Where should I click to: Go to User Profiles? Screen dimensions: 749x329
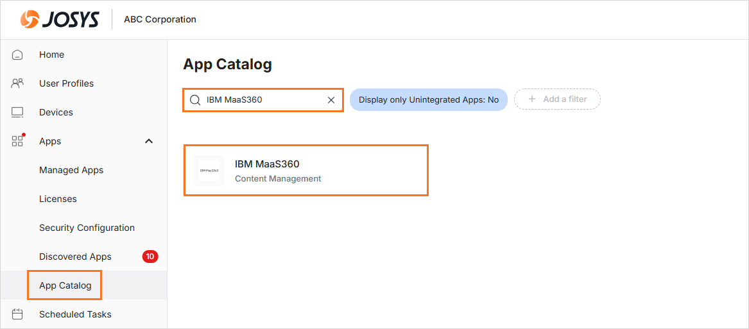pyautogui.click(x=66, y=83)
